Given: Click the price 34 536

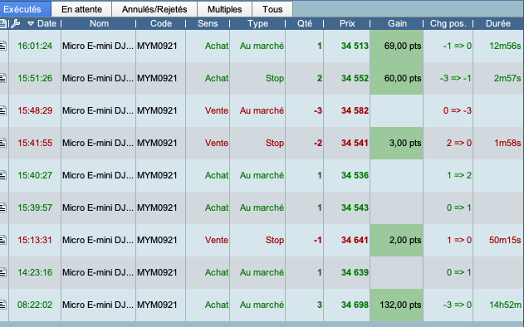Looking at the screenshot, I should 355,175.
